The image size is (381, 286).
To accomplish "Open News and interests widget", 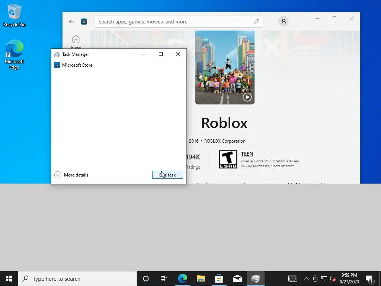I will click(x=293, y=279).
